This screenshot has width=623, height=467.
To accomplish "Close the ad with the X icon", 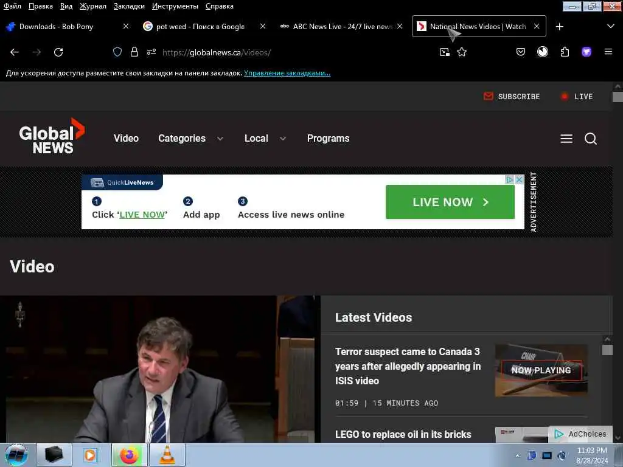I will [x=519, y=179].
